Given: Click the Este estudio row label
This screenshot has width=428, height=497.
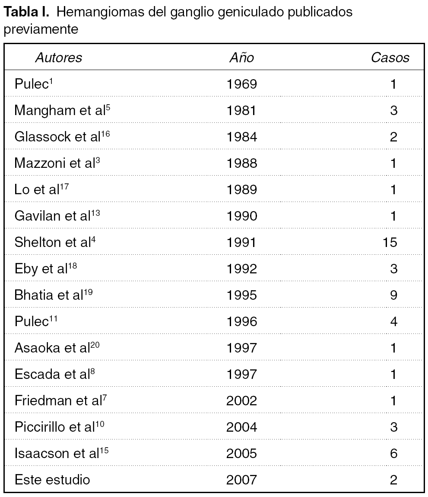Looking at the screenshot, I should (x=52, y=480).
